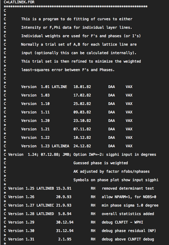Click the C*LATLINEK.FOR title text
Viewport: 169px width, 245px height.
click(x=19, y=2)
